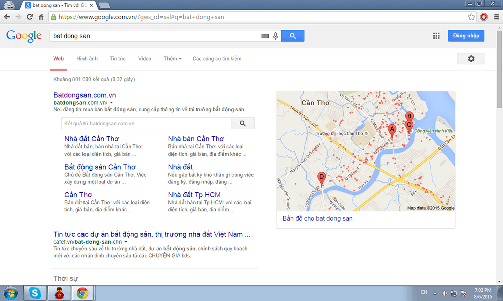Click the browser forward arrow

point(18,17)
